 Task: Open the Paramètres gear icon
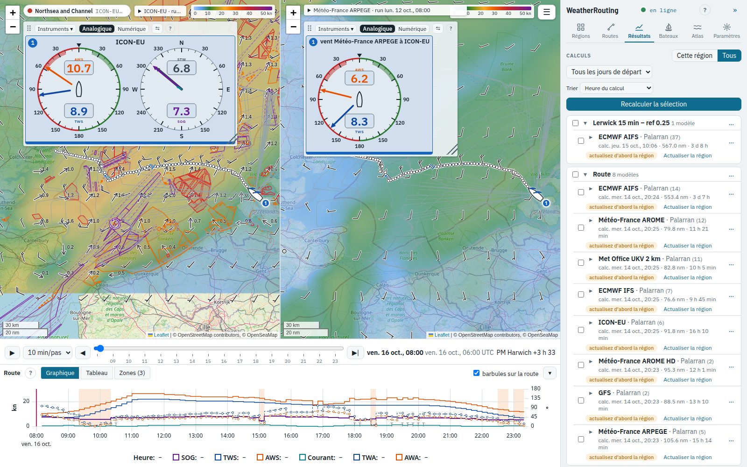[726, 31]
